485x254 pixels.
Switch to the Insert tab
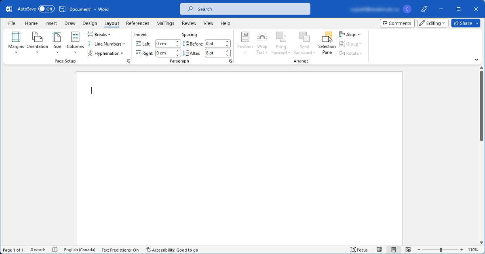click(51, 23)
